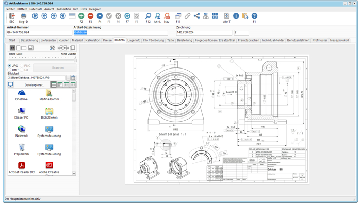
Task: Click the file explorer scrollbar down arrow
Action: click(74, 173)
